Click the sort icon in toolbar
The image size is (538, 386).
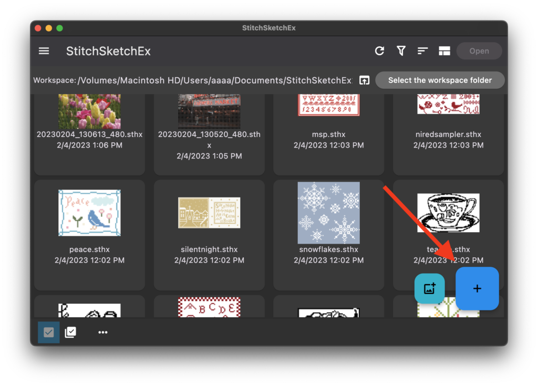point(422,51)
